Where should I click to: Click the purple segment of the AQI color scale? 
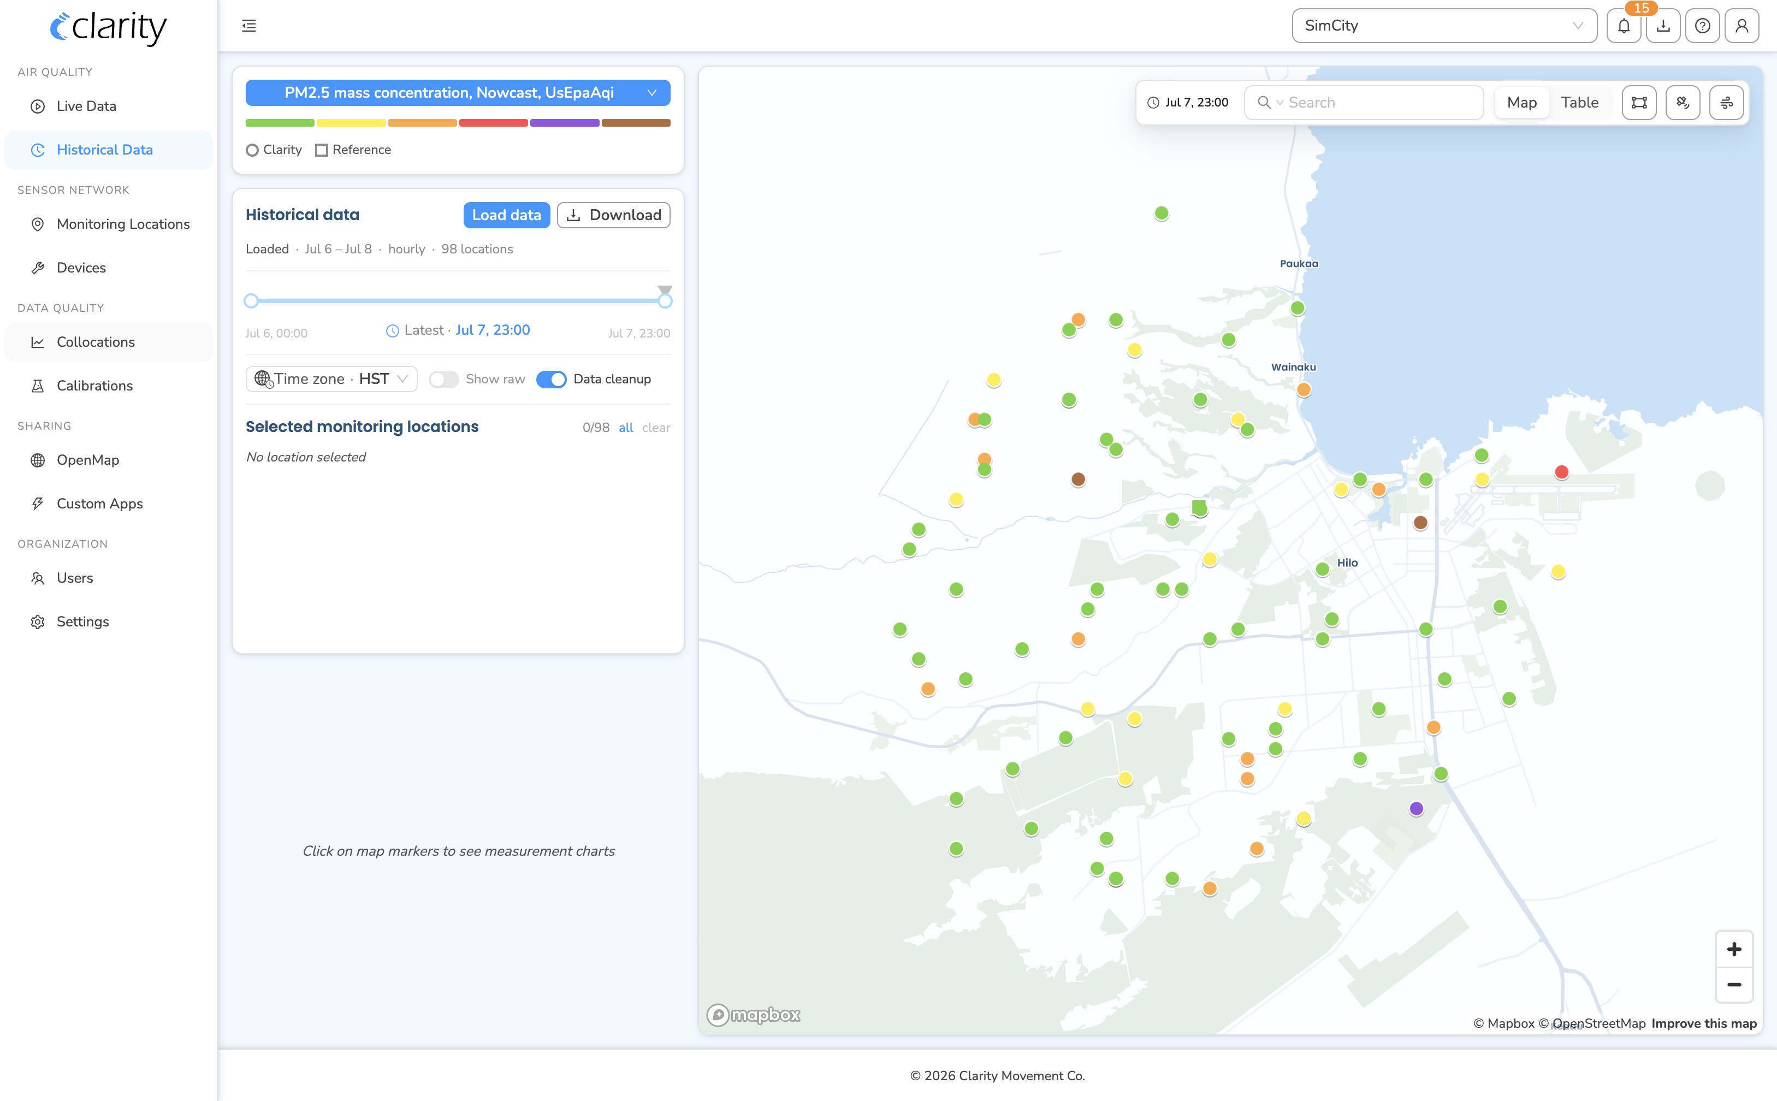[x=564, y=123]
